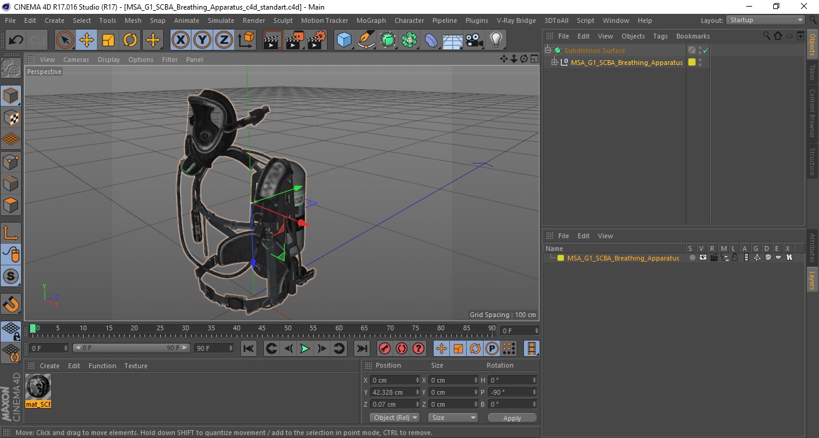Toggle Snap with magnet icon
Viewport: 819px width, 438px height.
pos(11,304)
